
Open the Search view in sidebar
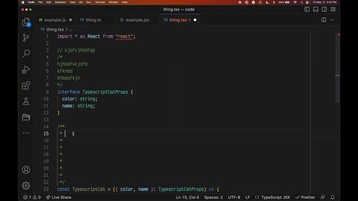[26, 54]
